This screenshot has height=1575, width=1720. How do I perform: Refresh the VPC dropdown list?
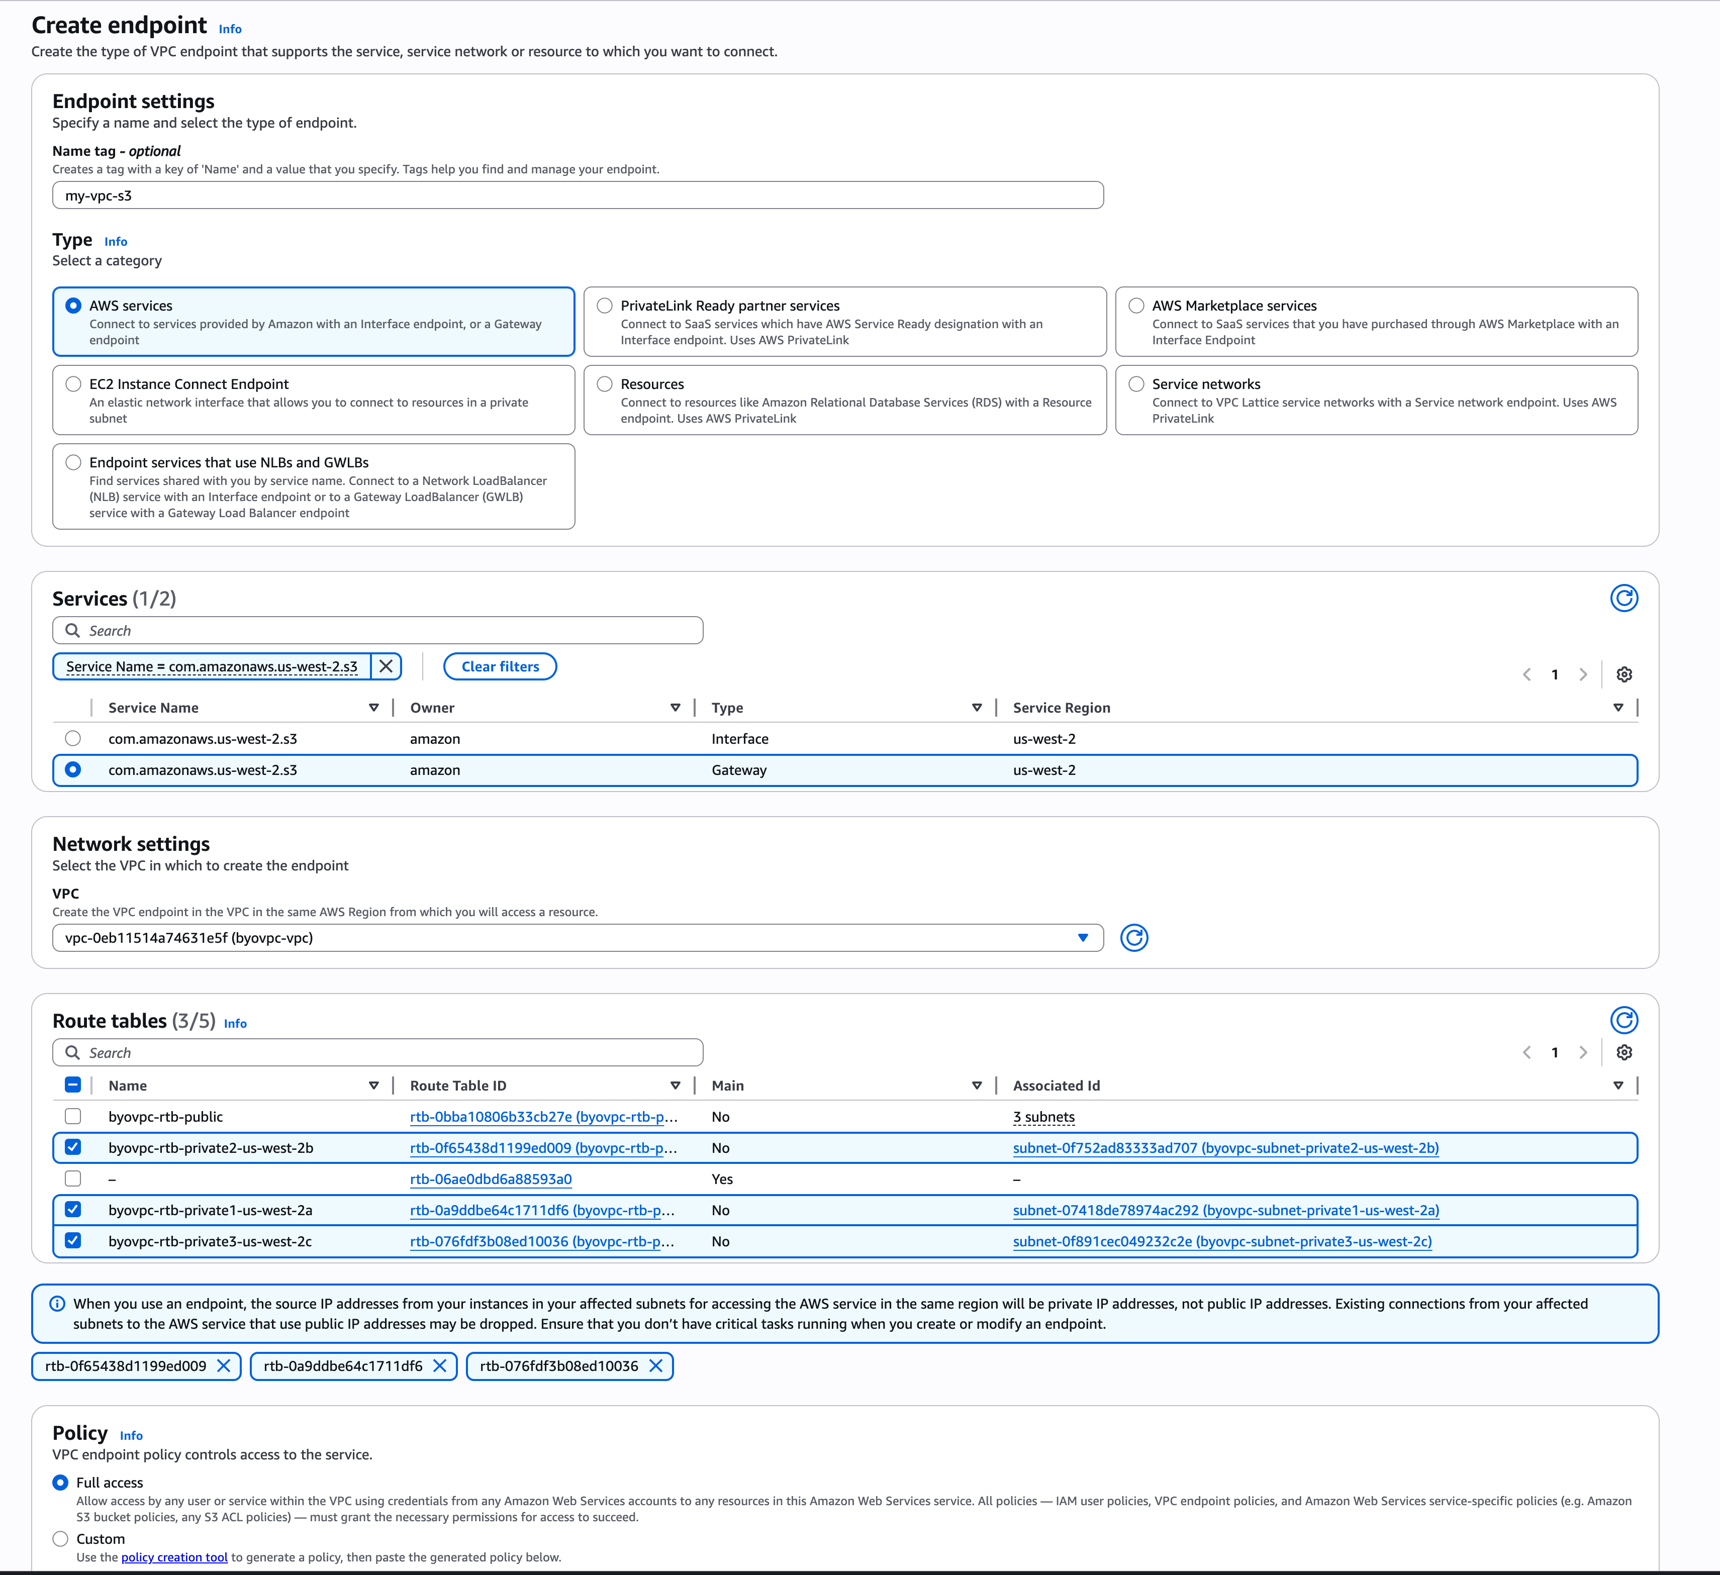pyautogui.click(x=1133, y=938)
